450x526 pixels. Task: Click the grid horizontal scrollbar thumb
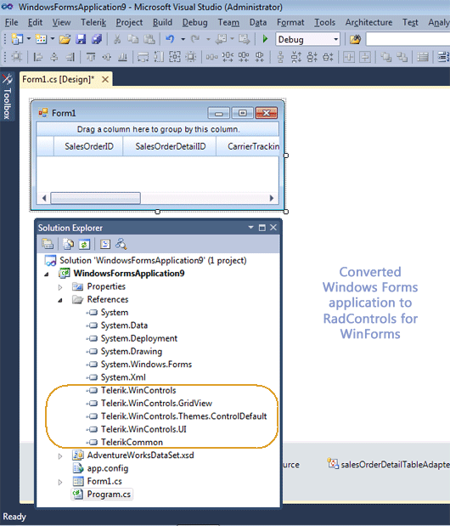95,198
